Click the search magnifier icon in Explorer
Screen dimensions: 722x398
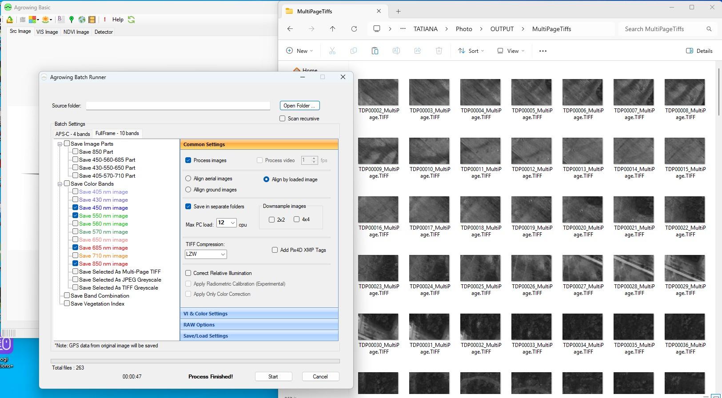709,29
